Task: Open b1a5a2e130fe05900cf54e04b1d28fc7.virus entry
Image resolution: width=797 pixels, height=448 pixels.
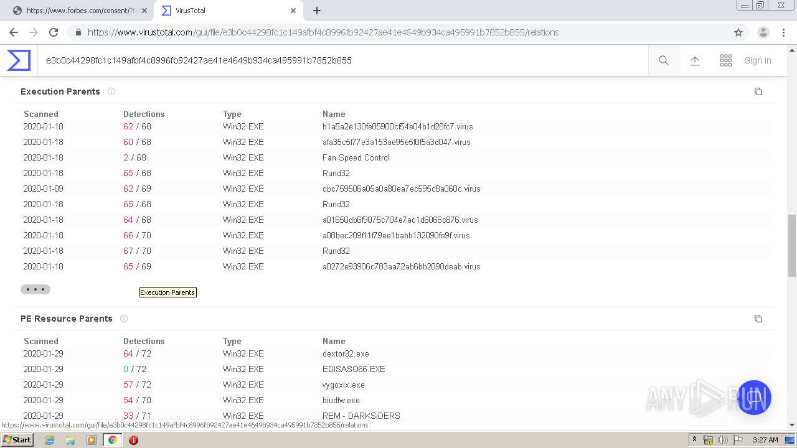Action: 397,126
